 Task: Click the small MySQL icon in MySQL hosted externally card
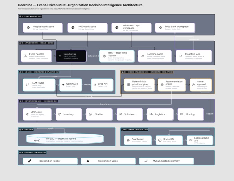pyautogui.click(x=146, y=161)
